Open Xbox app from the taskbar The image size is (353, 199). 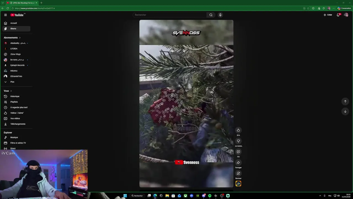coord(185,196)
